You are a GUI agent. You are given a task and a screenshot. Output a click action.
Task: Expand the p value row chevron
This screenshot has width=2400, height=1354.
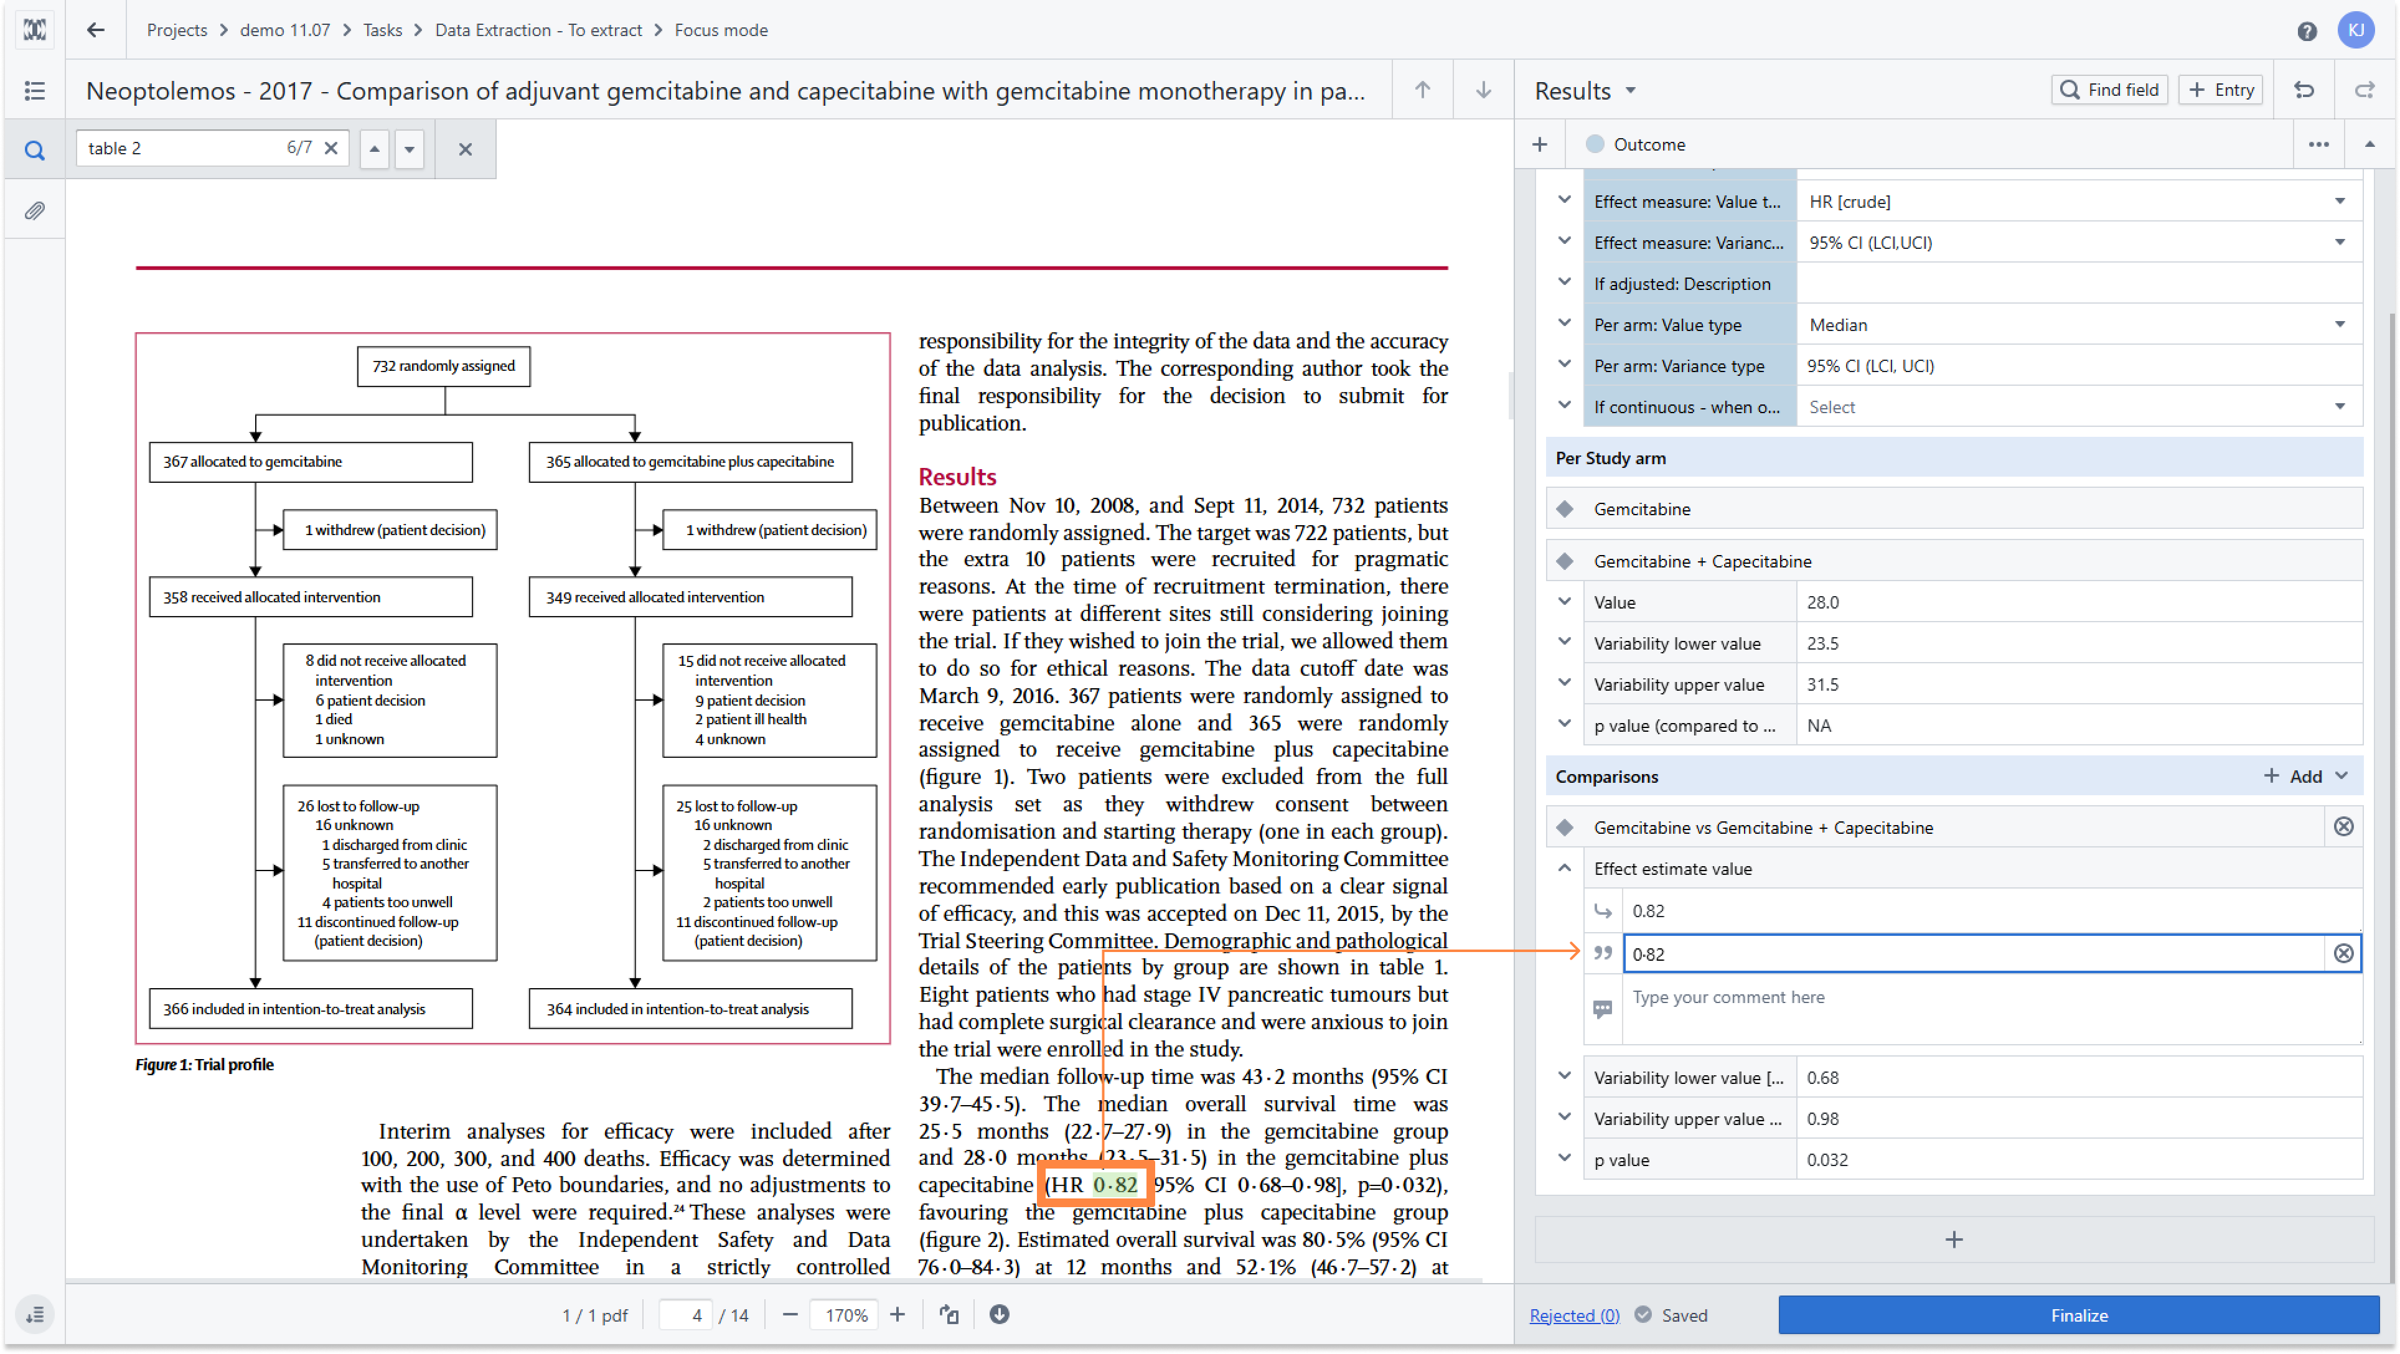(x=1564, y=1159)
